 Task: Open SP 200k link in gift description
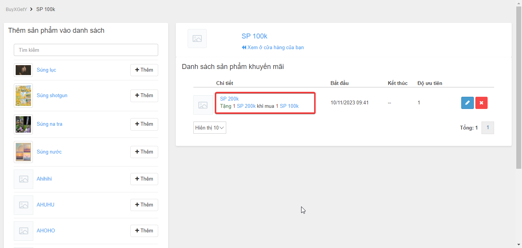click(246, 106)
